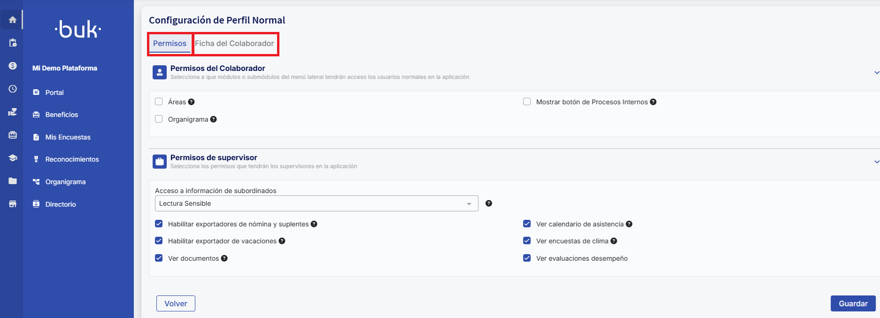Screen dimensions: 880x318
Task: Check the Organigrama permission checkbox
Action: point(159,119)
